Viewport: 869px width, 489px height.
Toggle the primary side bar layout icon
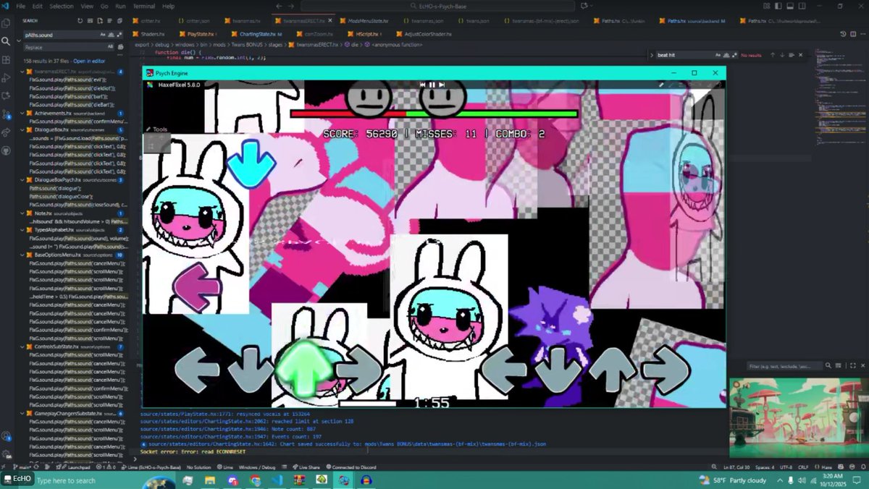point(778,6)
